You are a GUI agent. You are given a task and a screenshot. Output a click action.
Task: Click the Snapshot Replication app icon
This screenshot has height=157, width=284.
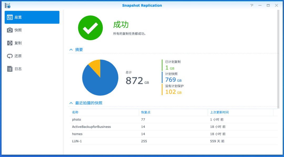8,5
